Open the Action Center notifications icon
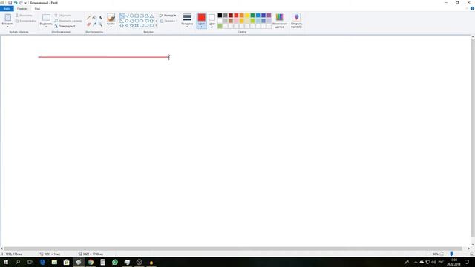This screenshot has height=267, width=475. [467, 262]
